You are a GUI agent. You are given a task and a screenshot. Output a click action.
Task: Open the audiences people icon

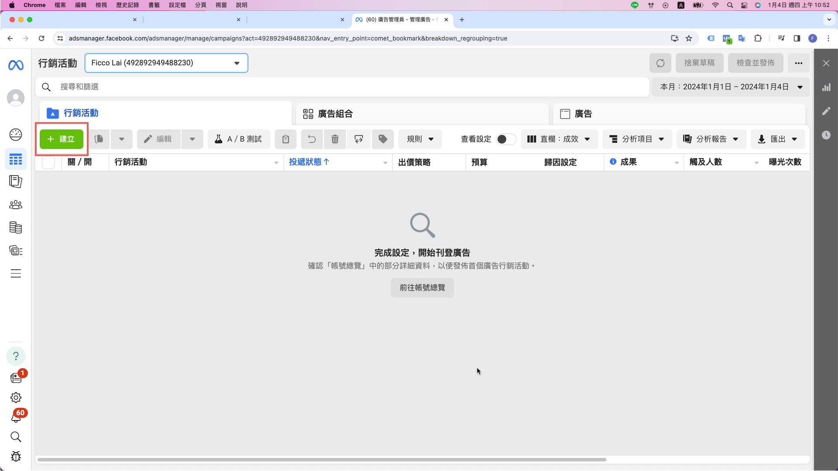point(16,205)
